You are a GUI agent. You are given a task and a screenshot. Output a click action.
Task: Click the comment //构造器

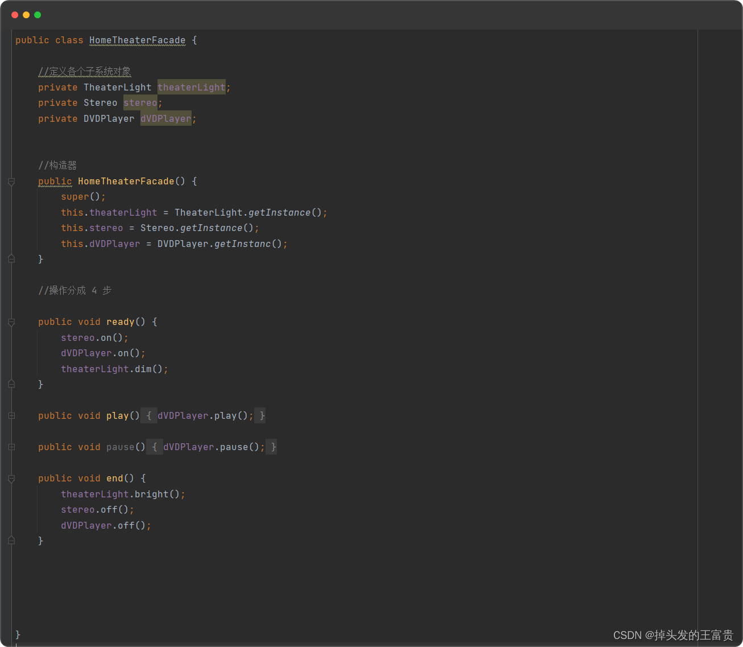click(x=57, y=166)
